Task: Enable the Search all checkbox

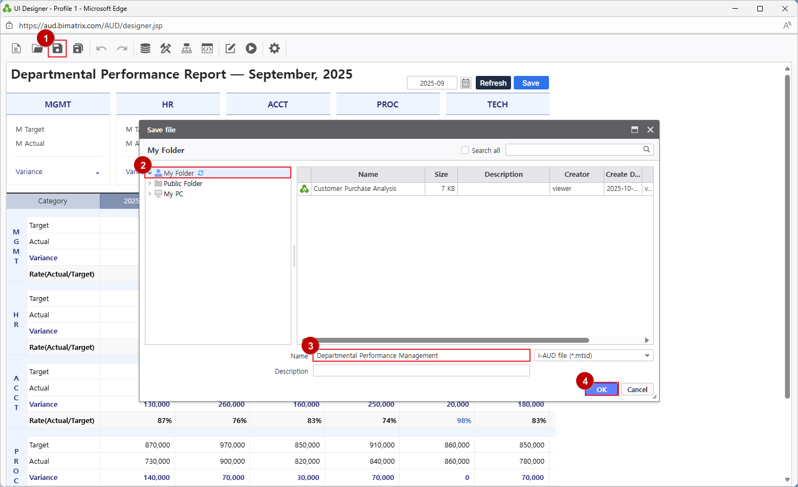Action: point(465,150)
